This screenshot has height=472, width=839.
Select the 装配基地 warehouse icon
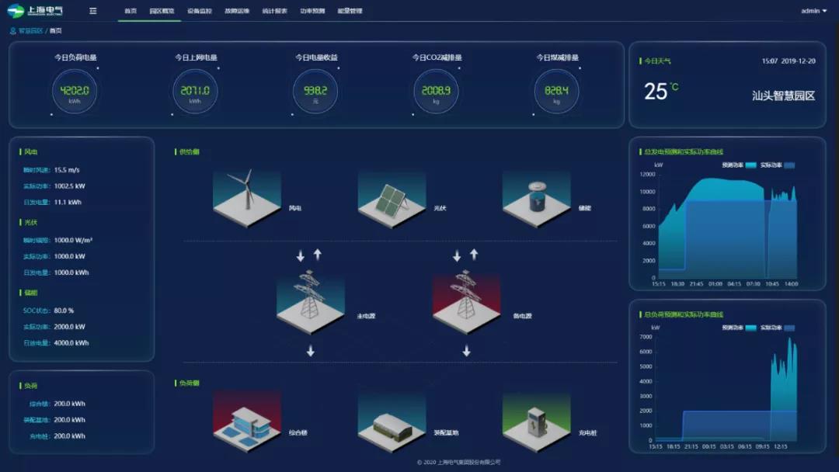coord(392,422)
